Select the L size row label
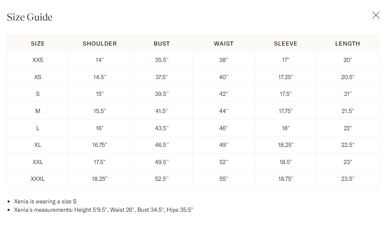This screenshot has width=381, height=231. point(38,128)
